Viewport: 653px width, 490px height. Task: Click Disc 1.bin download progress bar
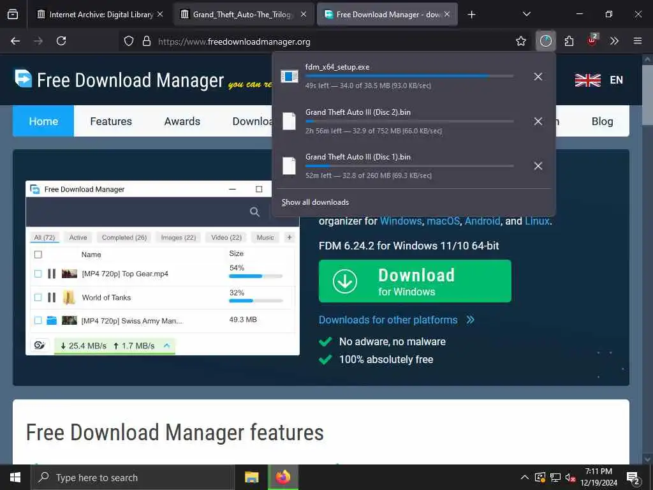[x=409, y=166]
